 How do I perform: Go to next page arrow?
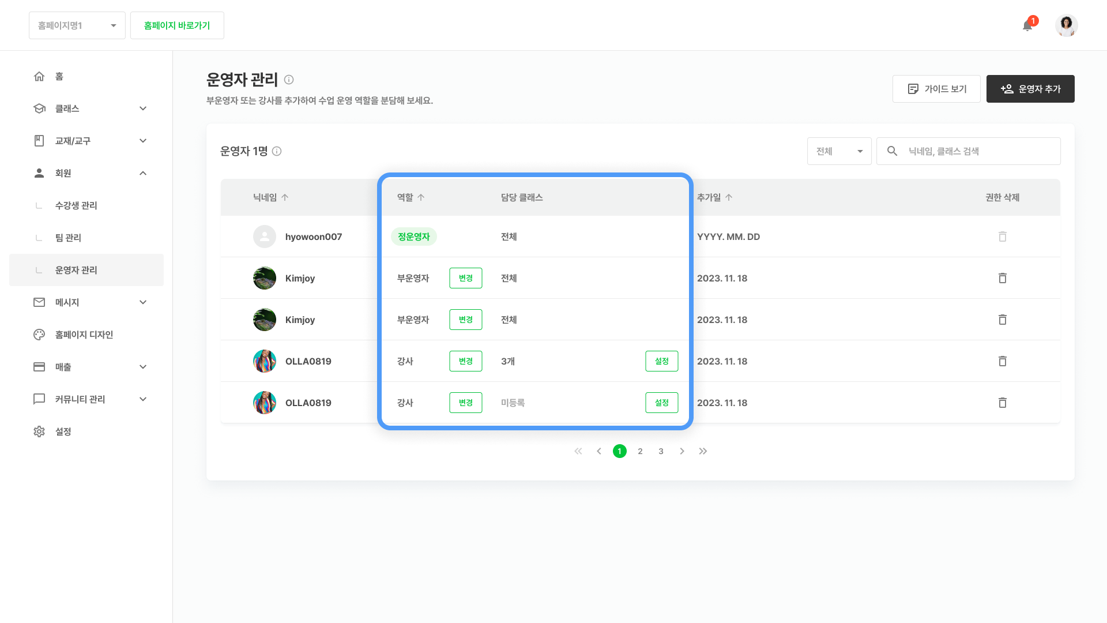pos(682,451)
